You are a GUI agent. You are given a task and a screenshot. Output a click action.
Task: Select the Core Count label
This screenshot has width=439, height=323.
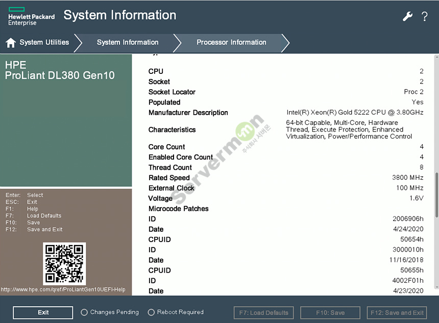(x=166, y=147)
